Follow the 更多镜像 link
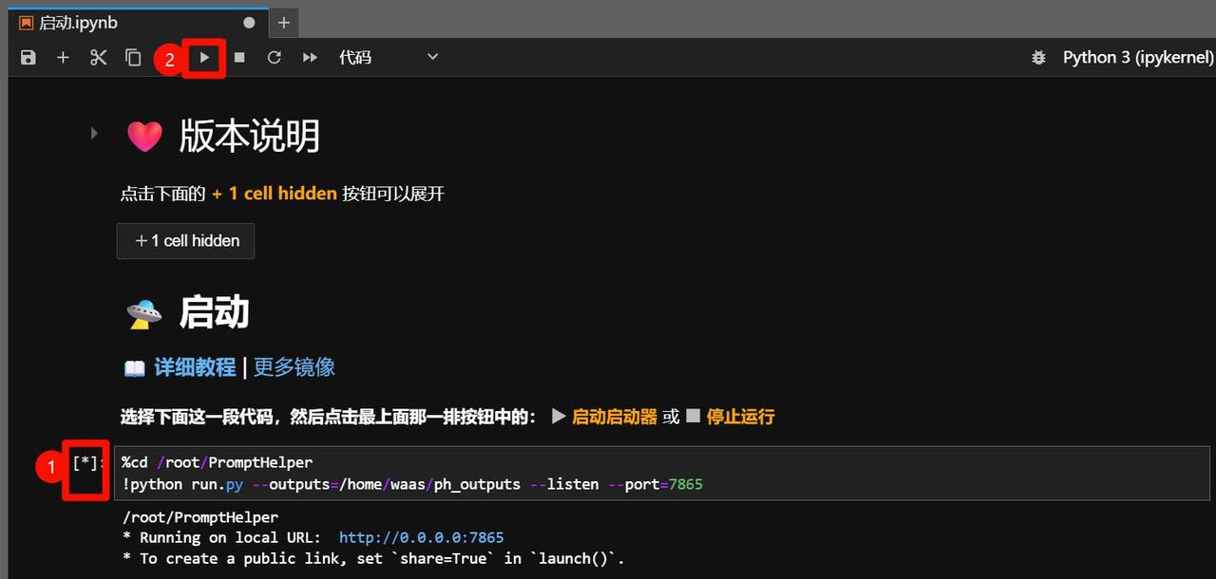Screen dimensions: 1216x579 [x=294, y=367]
